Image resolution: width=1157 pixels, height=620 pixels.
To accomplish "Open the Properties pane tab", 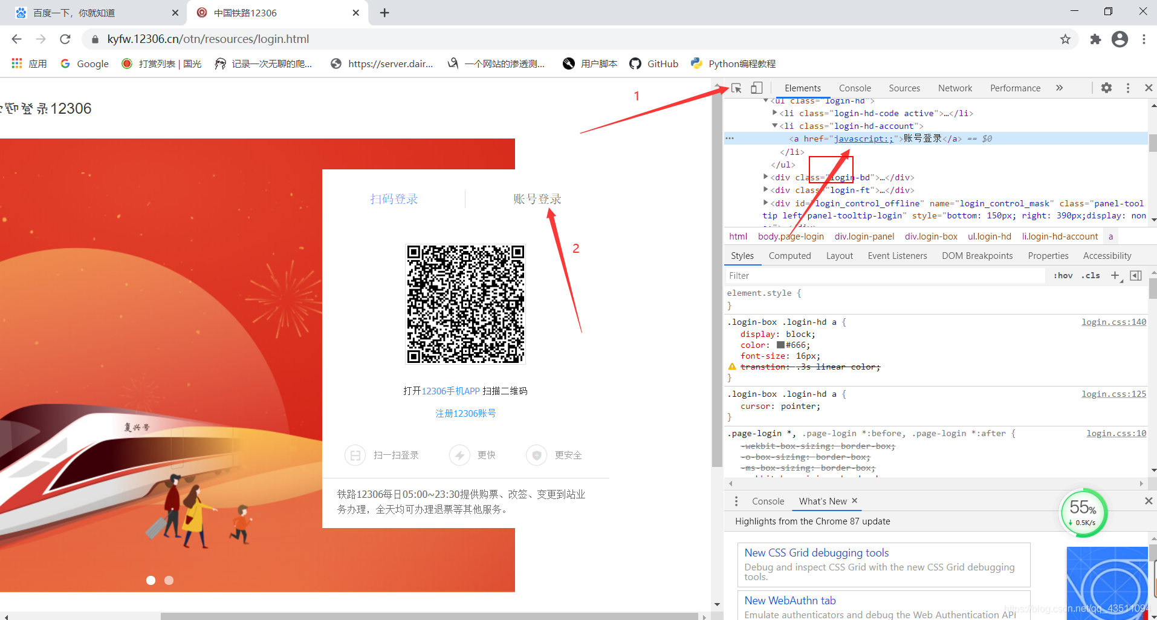I will pyautogui.click(x=1048, y=256).
